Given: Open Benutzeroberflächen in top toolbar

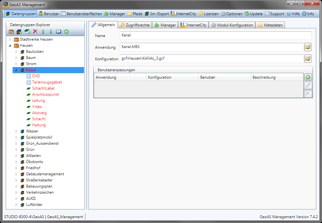Looking at the screenshot, I should point(81,14).
